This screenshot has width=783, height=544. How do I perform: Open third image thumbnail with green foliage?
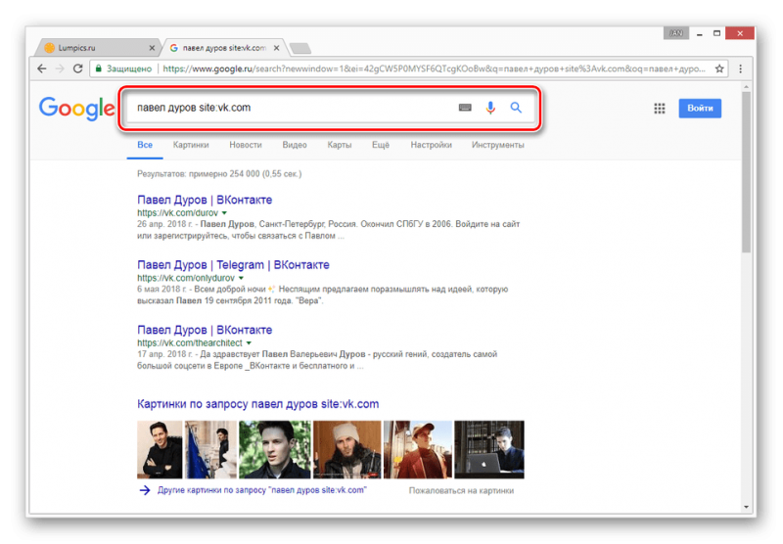pyautogui.click(x=275, y=450)
